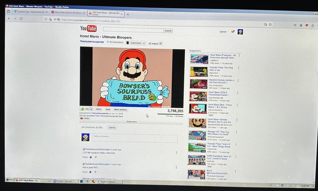This screenshot has width=318, height=191.
Task: Open the Firefox account icon
Action: (301, 25)
